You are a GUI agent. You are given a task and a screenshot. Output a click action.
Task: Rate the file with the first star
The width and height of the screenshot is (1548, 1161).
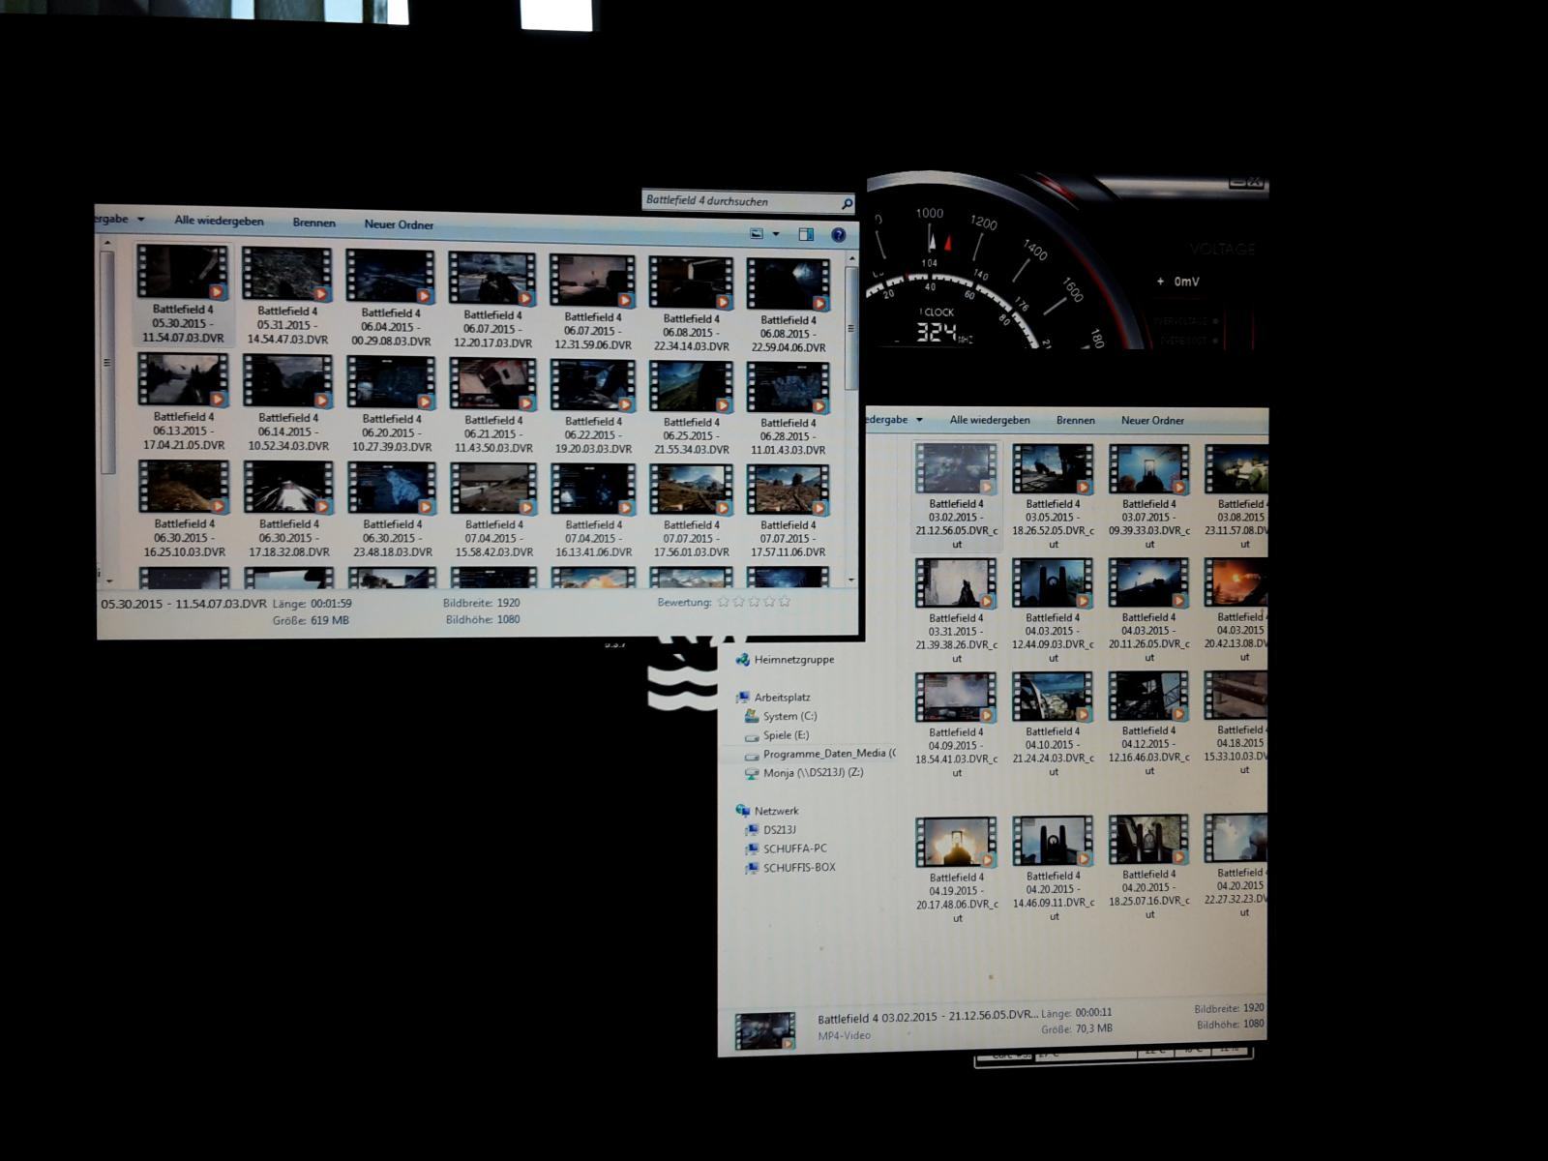(723, 602)
